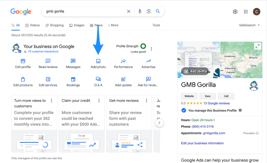Switch to the All results tab
267x163 pixels.
[15, 25]
